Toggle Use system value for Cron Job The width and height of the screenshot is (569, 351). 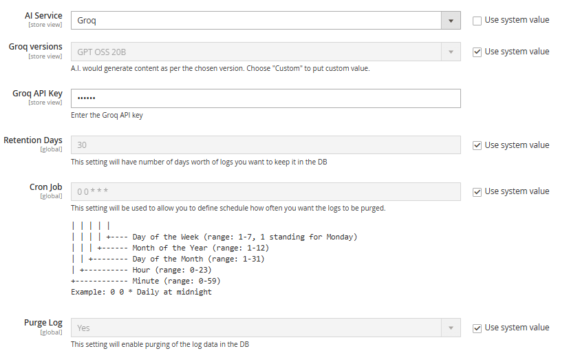point(477,191)
